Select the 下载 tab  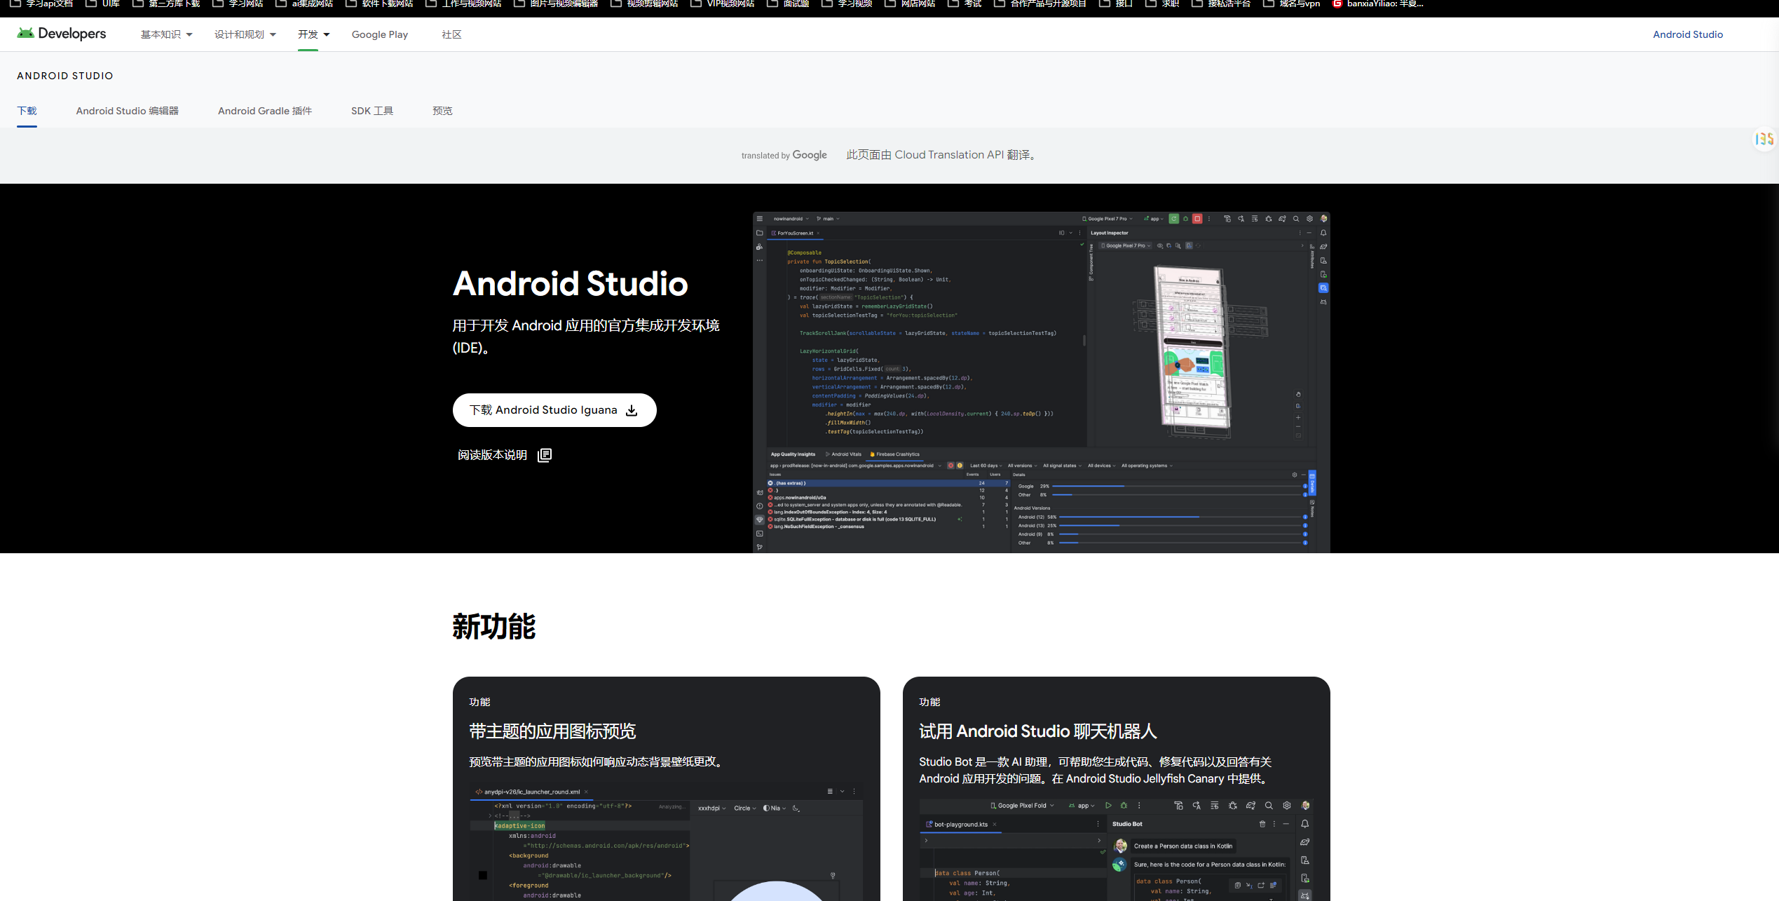25,110
